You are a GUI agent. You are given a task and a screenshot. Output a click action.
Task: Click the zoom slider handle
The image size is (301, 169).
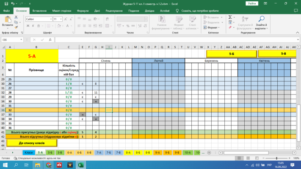276,158
